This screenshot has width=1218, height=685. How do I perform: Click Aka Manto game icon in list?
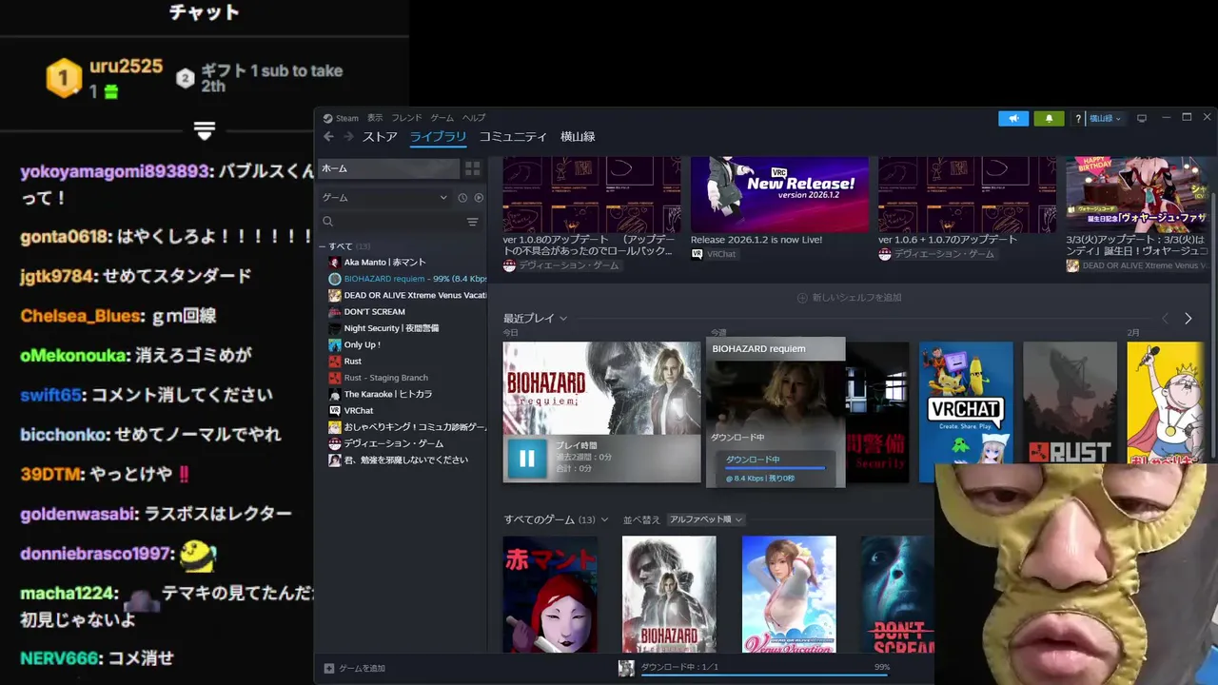click(334, 263)
